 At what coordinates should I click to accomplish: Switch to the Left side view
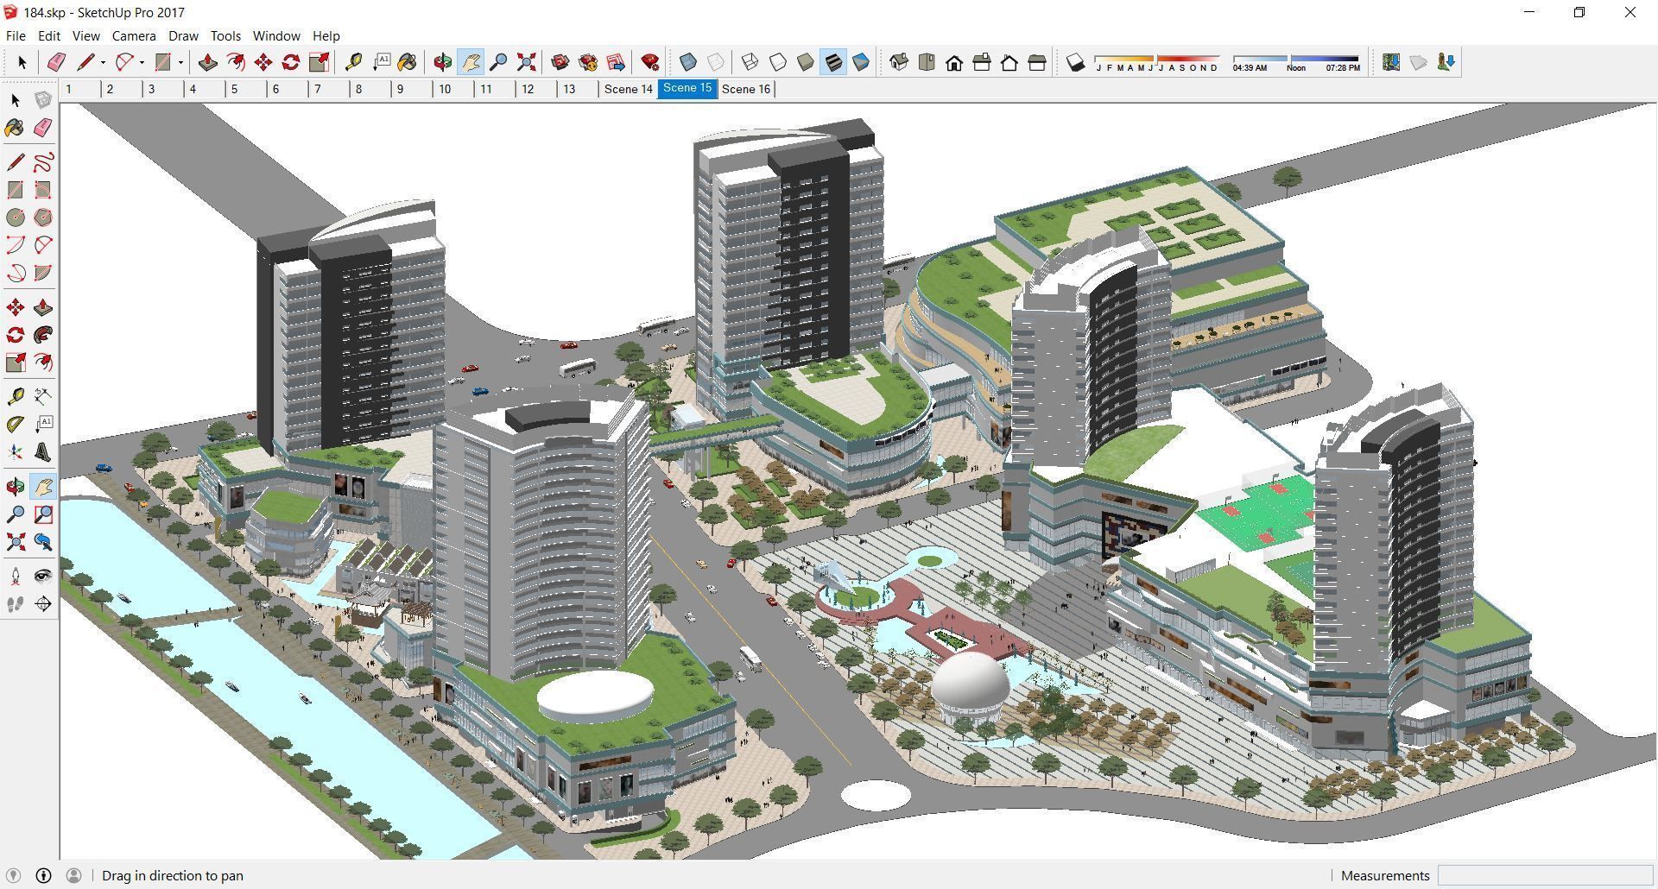1037,62
